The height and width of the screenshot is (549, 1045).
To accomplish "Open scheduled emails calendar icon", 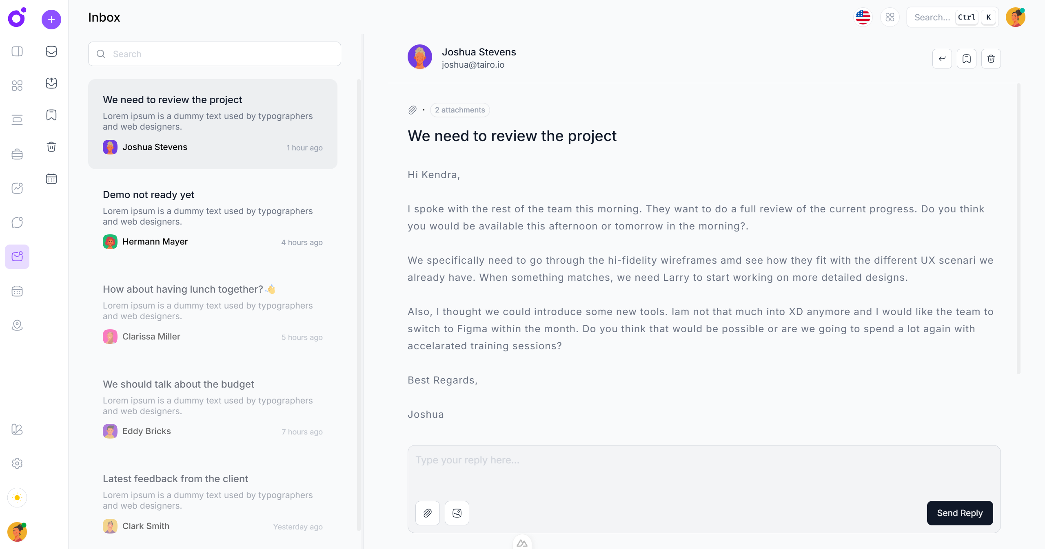I will click(x=51, y=179).
